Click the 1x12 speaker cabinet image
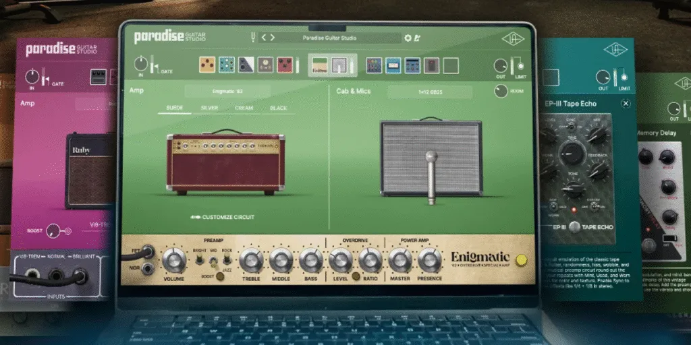This screenshot has width=691, height=345. (x=431, y=158)
